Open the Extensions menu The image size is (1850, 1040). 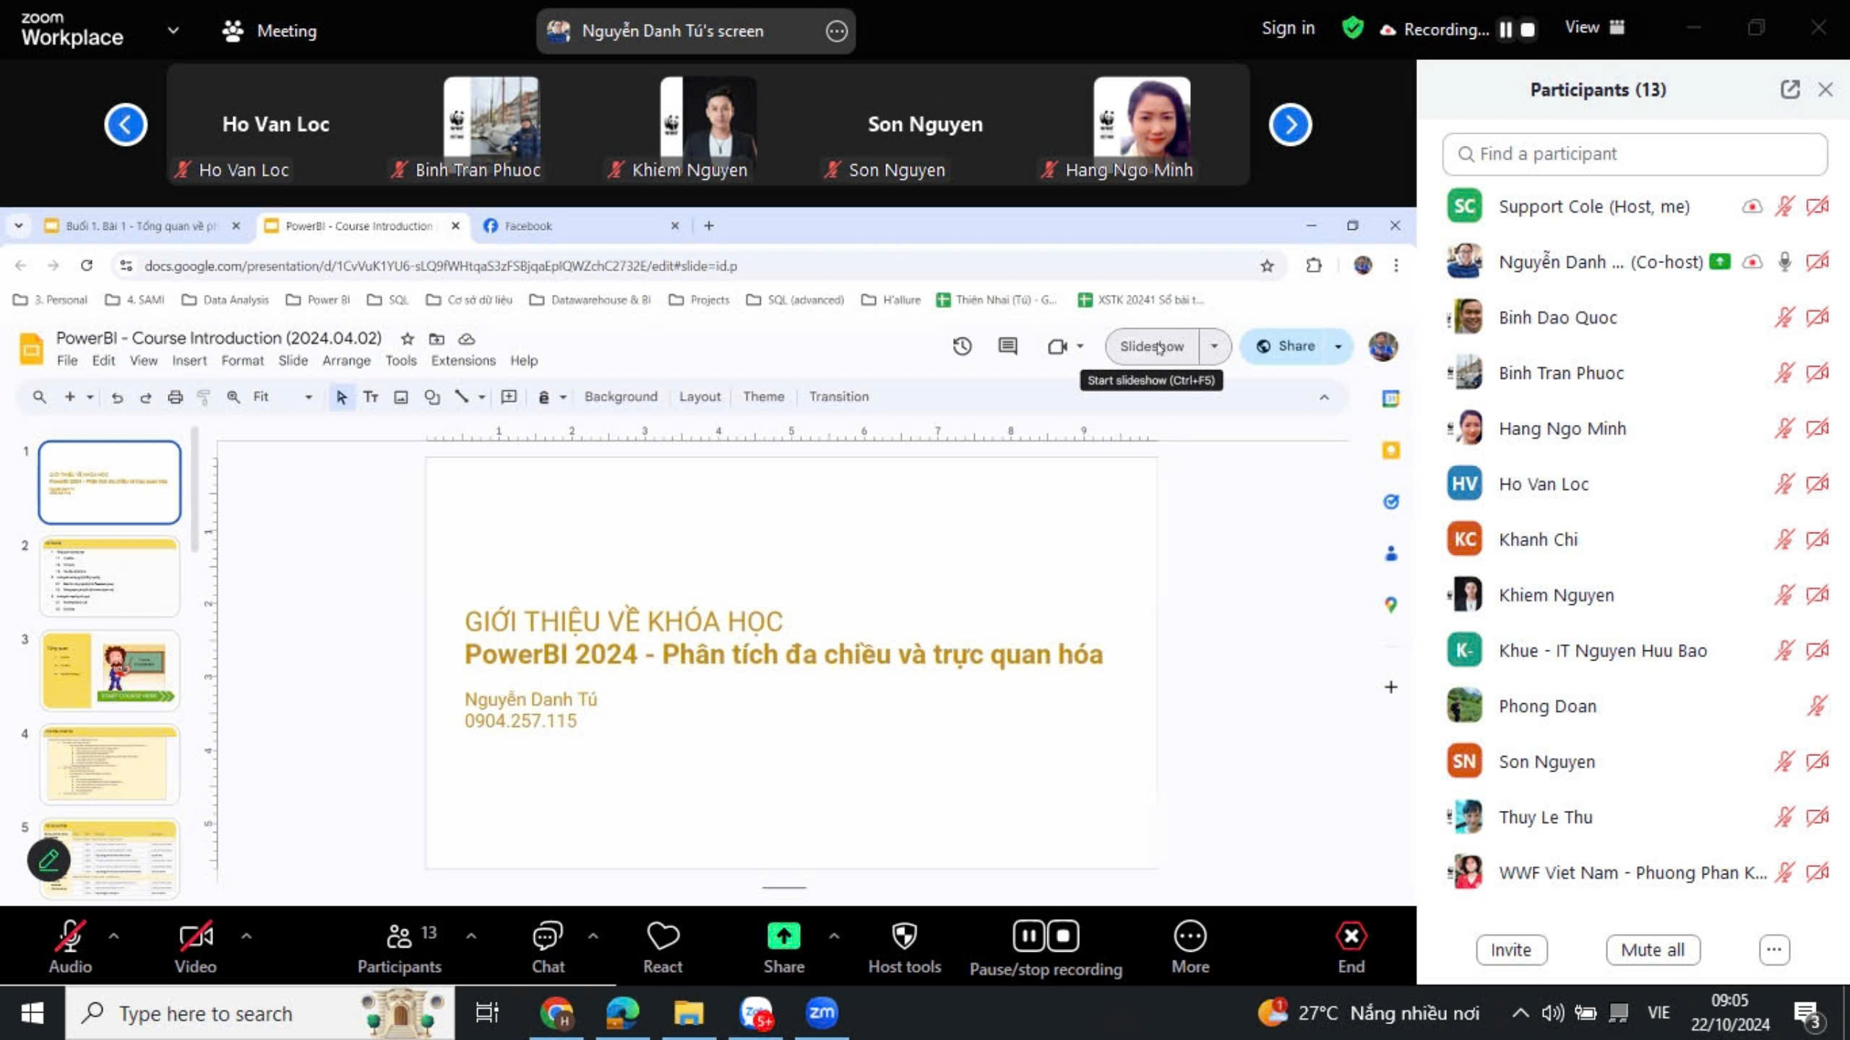[463, 361]
